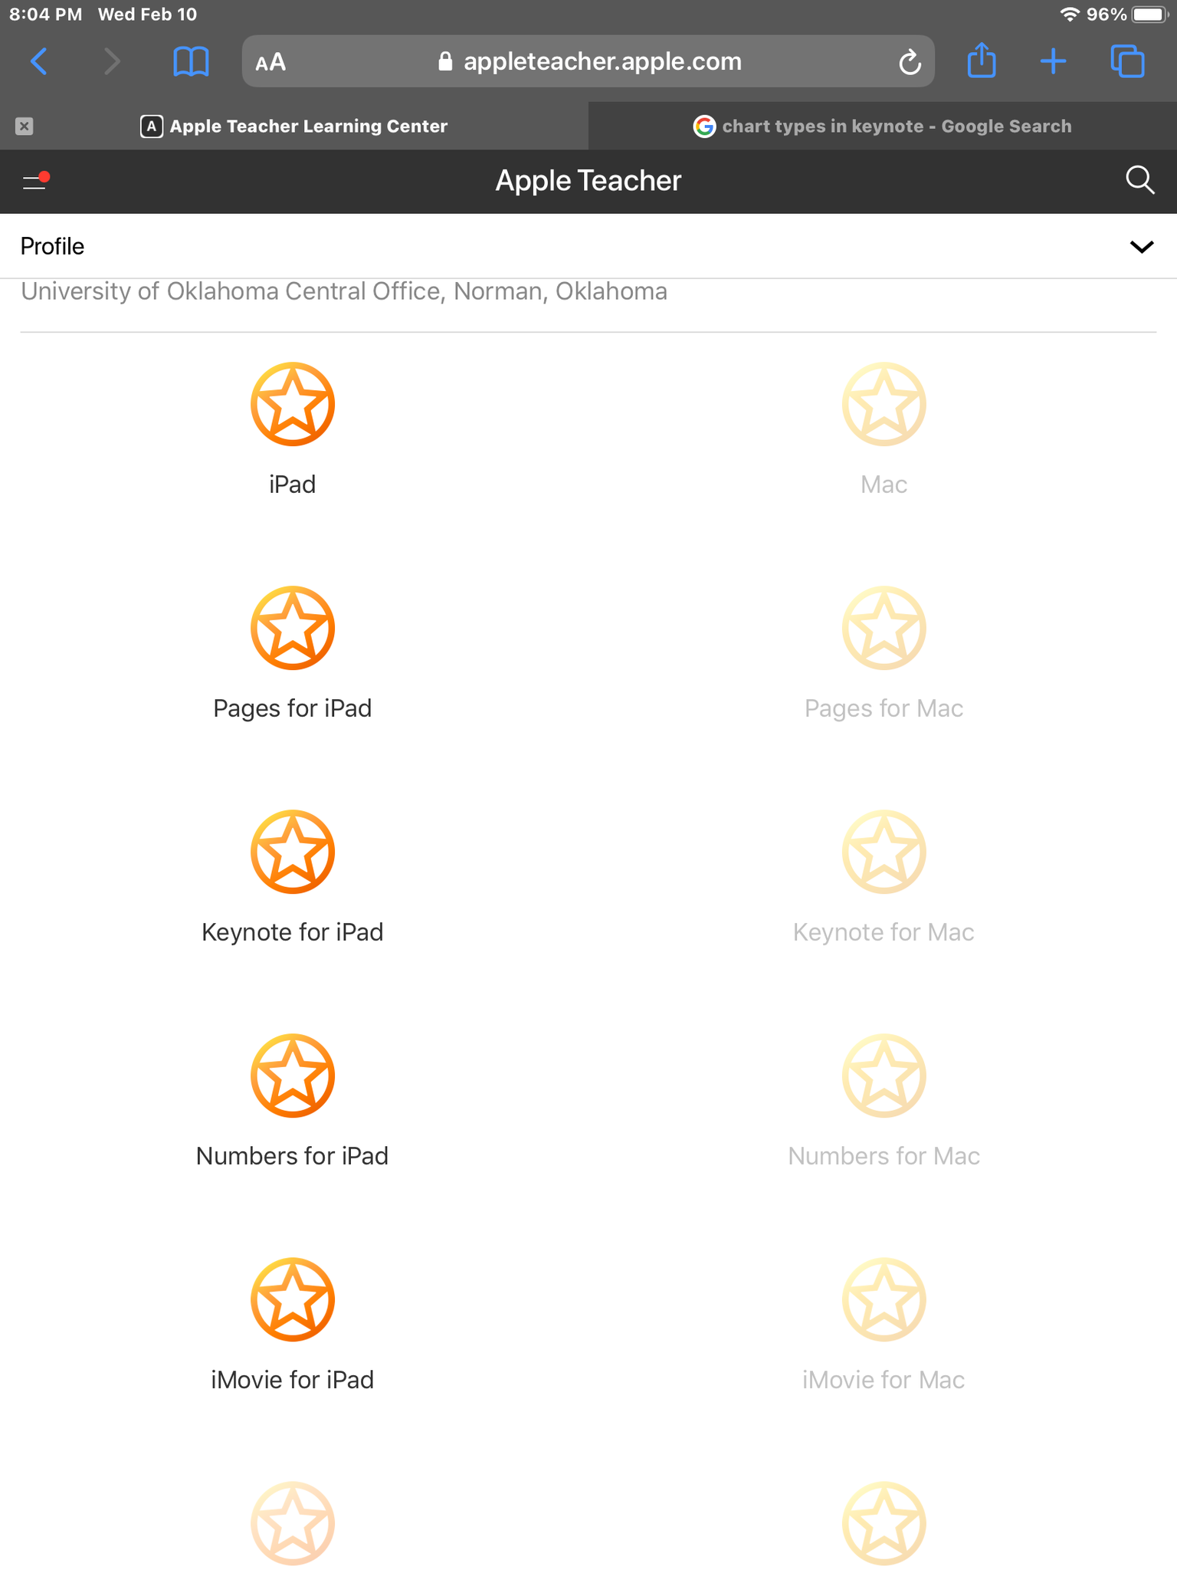This screenshot has height=1570, width=1177.
Task: Select the faded Mac star badge
Action: point(884,404)
